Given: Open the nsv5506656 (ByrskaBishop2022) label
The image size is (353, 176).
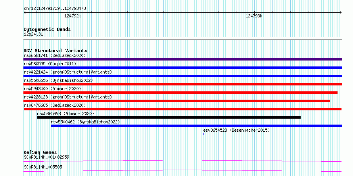Looking at the screenshot, I should click(58, 80).
